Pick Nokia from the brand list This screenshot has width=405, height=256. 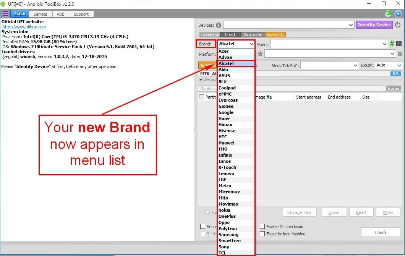(236, 210)
